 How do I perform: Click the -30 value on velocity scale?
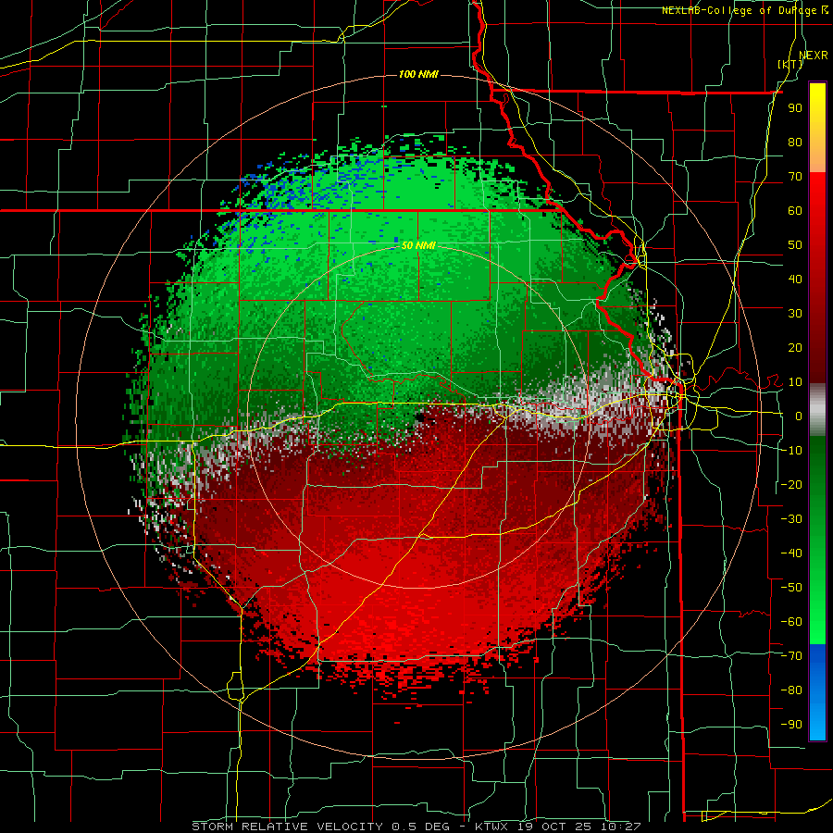(x=791, y=519)
